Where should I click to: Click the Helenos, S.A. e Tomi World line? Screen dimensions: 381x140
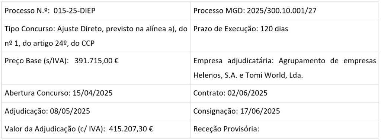[248, 75]
